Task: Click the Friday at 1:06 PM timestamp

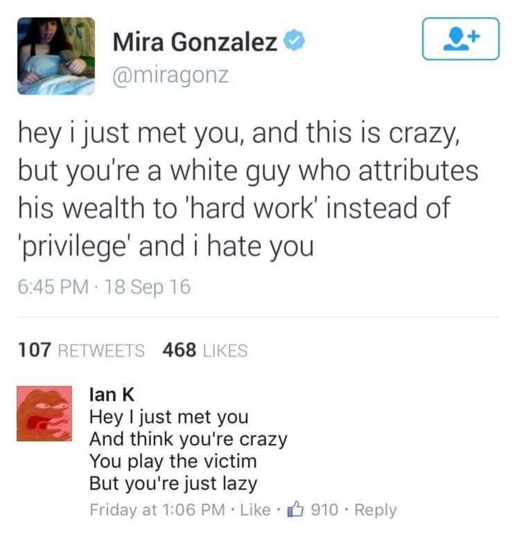Action: (157, 510)
